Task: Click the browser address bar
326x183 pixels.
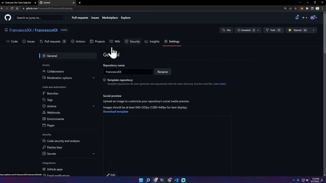Action: (152, 9)
